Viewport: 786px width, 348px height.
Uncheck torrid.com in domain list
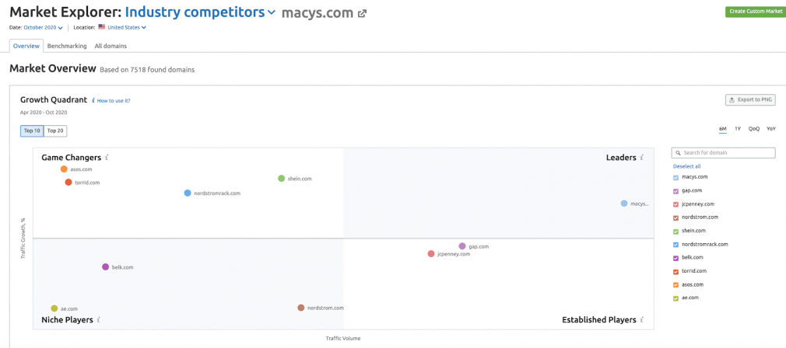point(675,272)
